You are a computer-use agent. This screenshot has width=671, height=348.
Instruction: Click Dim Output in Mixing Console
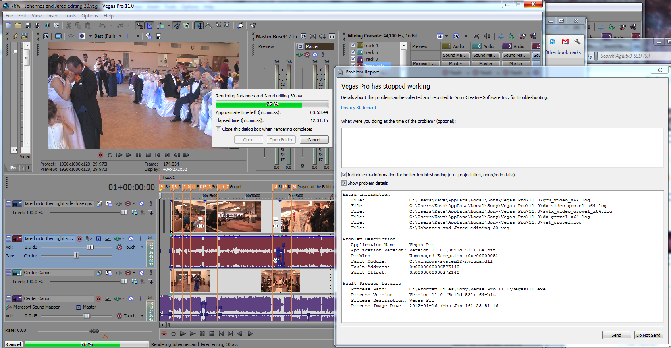click(487, 36)
